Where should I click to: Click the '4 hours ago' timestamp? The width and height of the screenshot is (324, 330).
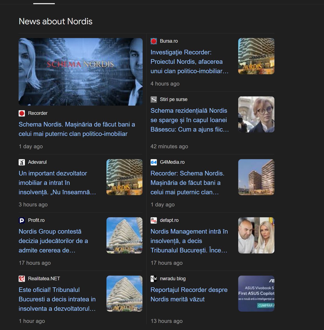coord(165,84)
